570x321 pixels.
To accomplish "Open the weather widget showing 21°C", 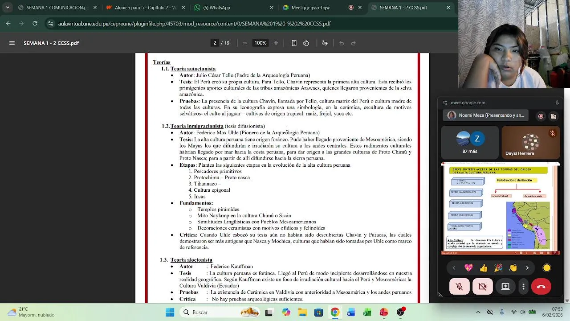I will pos(31,312).
